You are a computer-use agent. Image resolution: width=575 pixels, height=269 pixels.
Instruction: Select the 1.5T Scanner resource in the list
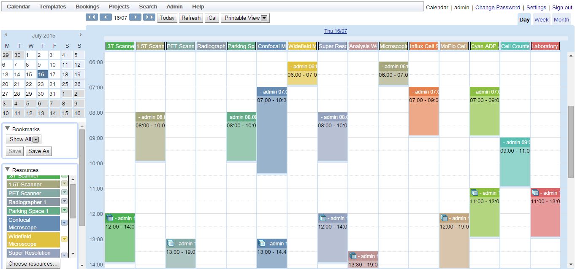pyautogui.click(x=34, y=184)
